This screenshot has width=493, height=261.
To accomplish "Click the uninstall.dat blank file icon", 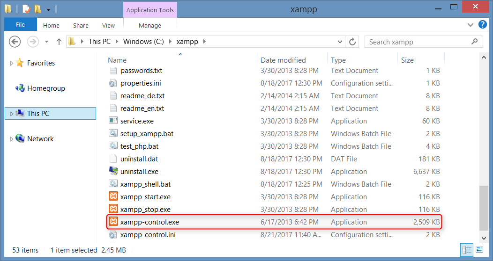I will coord(113,159).
